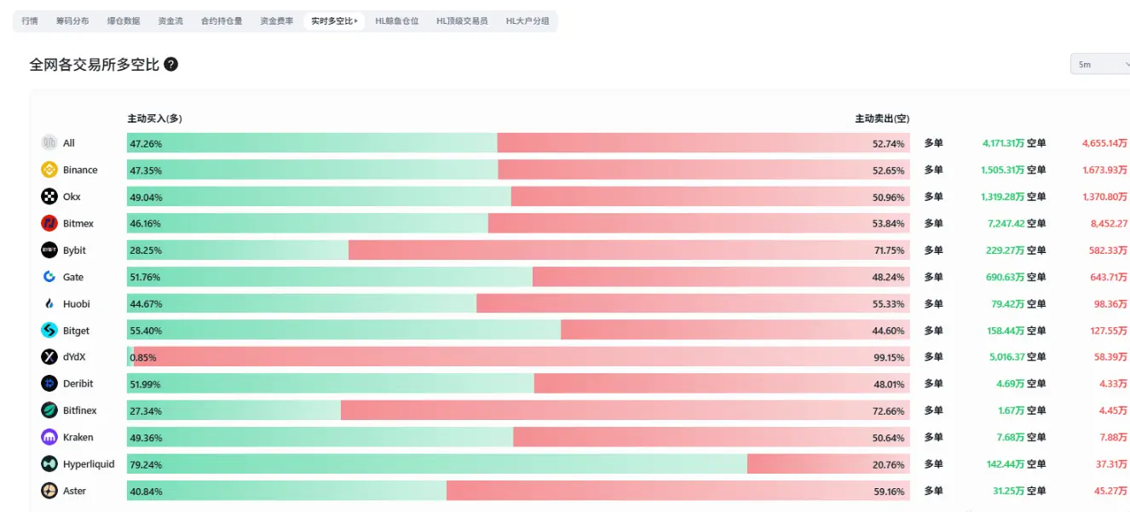Switch to the 爆仓数据 tab
Screen dimensions: 1130x512
tap(124, 21)
